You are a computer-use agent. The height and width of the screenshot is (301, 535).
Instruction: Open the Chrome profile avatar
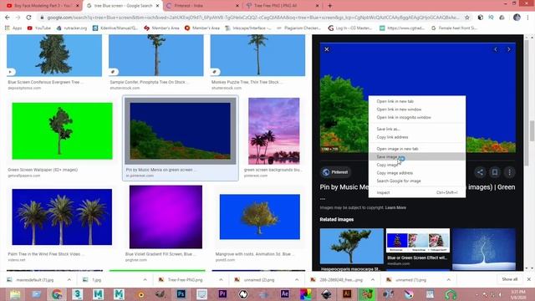click(517, 18)
